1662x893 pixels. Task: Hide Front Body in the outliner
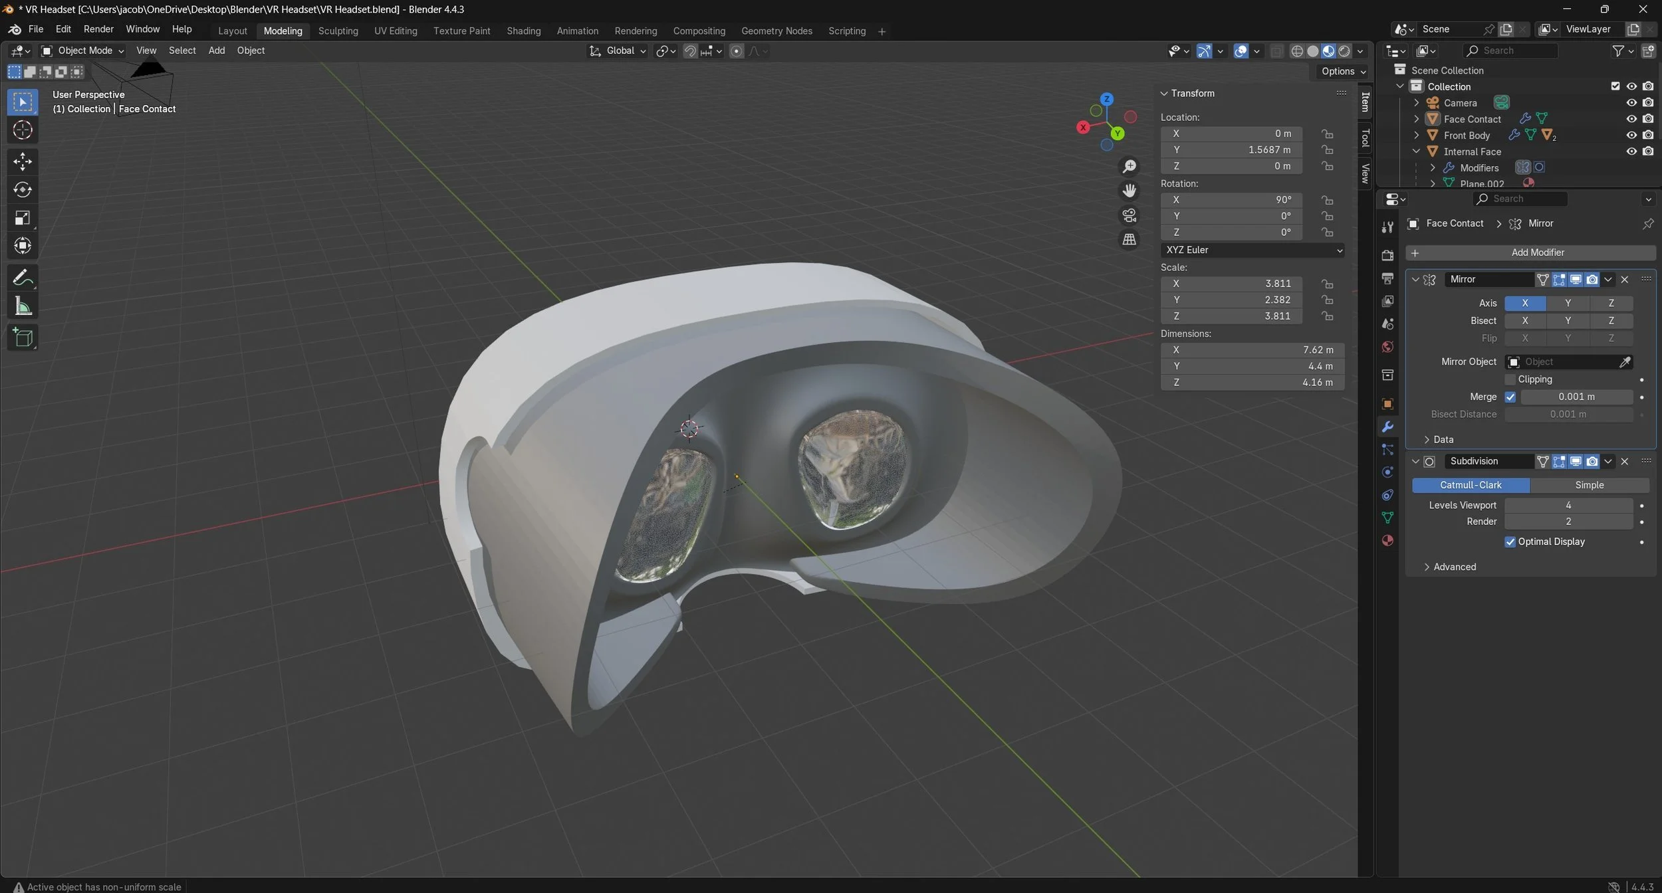(x=1631, y=135)
